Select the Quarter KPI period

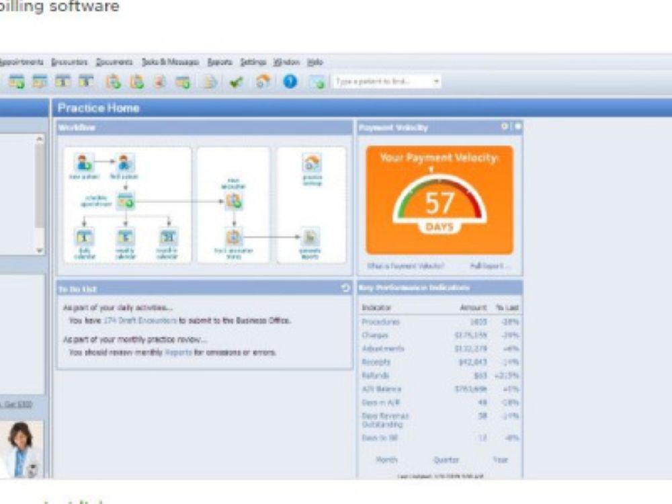[x=446, y=460]
